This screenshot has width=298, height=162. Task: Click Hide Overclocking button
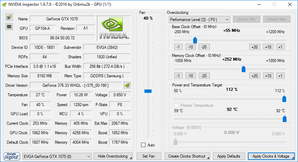[113, 156]
